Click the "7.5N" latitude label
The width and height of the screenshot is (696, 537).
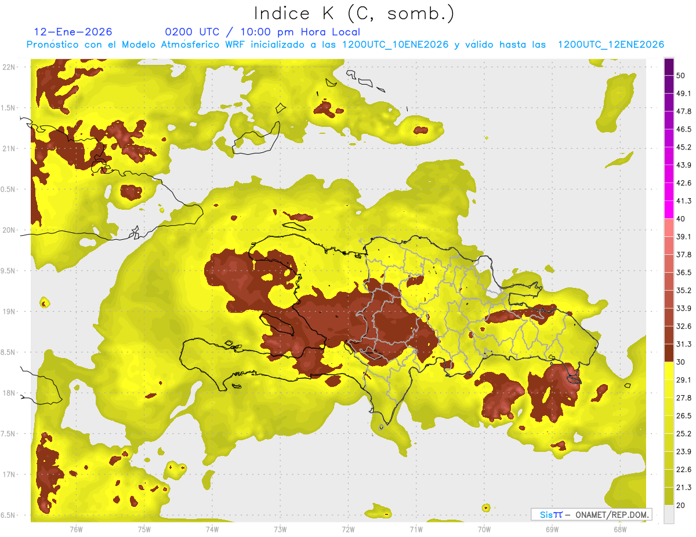coord(9,434)
